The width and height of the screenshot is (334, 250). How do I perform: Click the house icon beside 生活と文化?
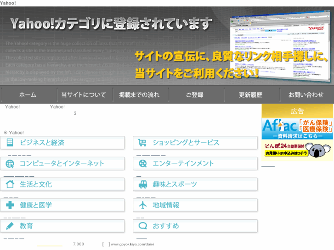pos(10,184)
